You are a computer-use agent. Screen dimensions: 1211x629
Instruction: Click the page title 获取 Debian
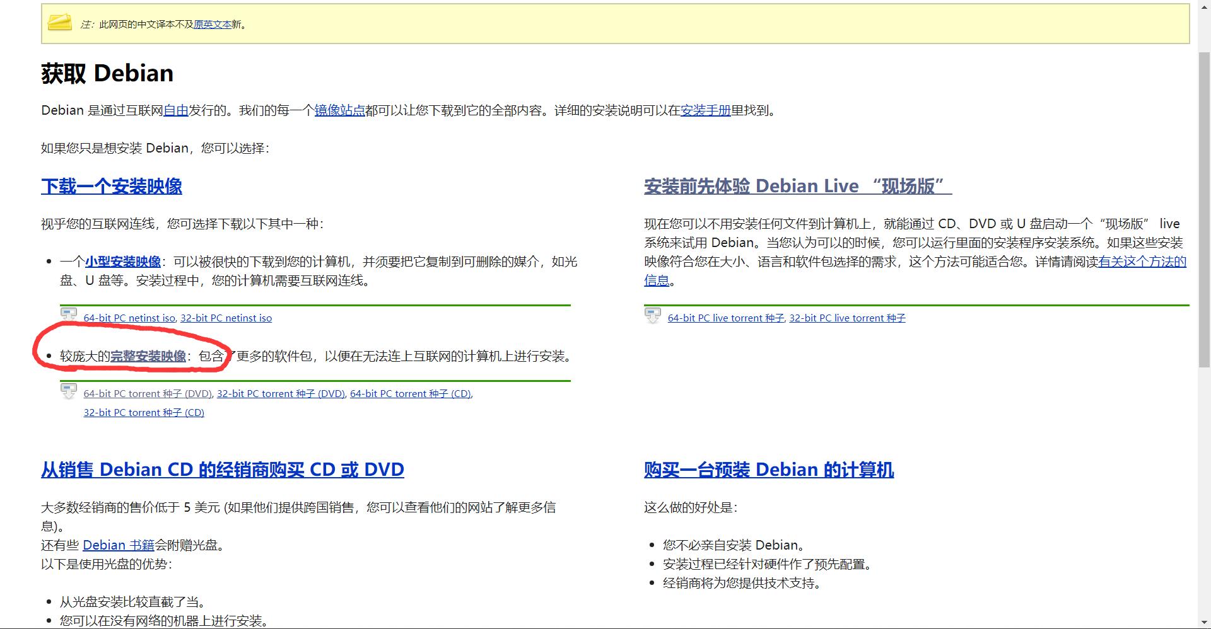[x=107, y=73]
